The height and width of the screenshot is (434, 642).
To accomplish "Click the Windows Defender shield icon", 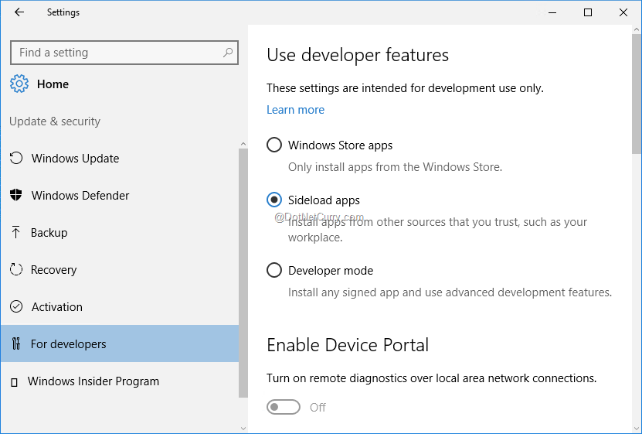I will pos(16,195).
